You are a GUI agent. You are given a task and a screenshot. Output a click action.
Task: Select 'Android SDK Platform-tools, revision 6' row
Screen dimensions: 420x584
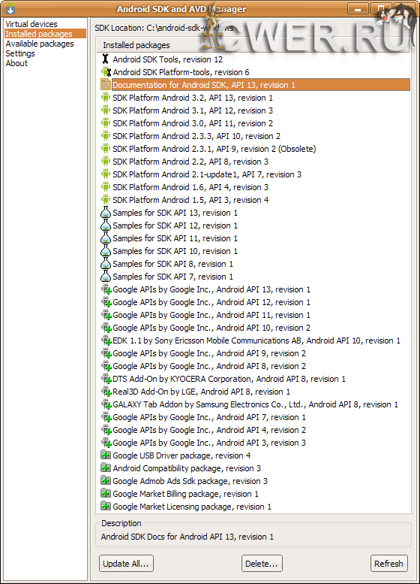pos(181,72)
